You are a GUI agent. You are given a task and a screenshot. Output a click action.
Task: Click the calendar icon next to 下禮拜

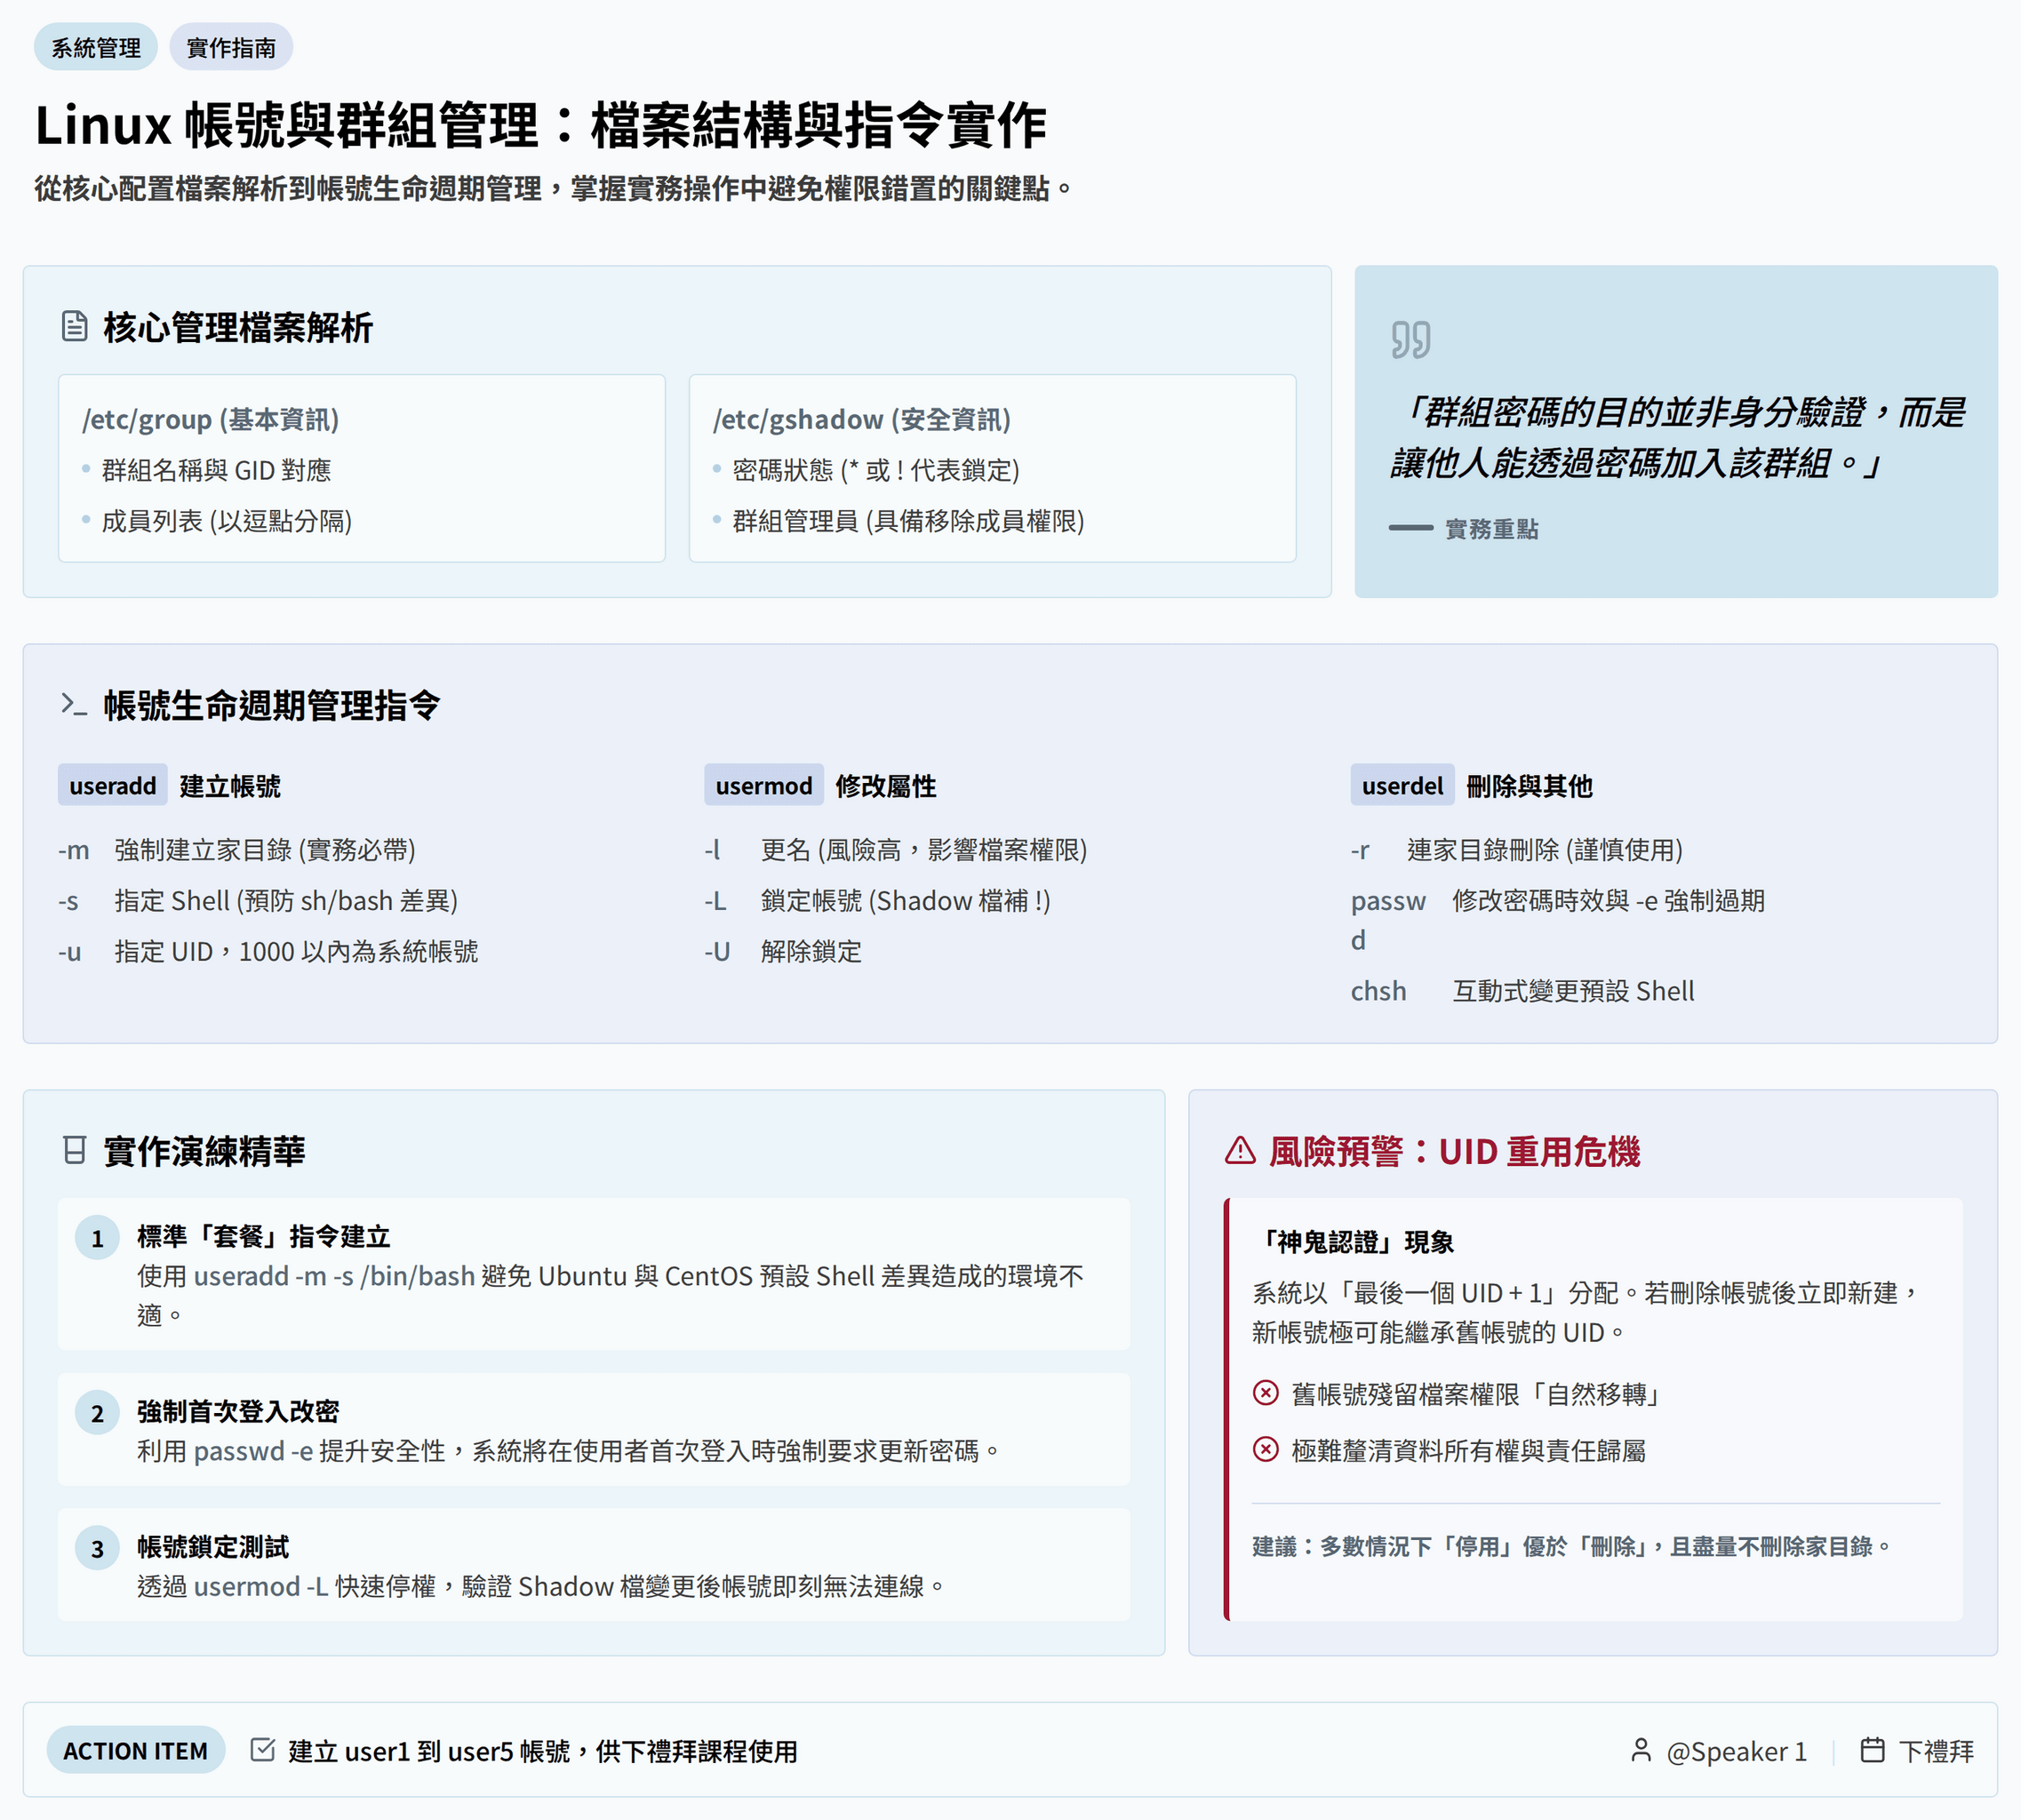pos(1872,1750)
